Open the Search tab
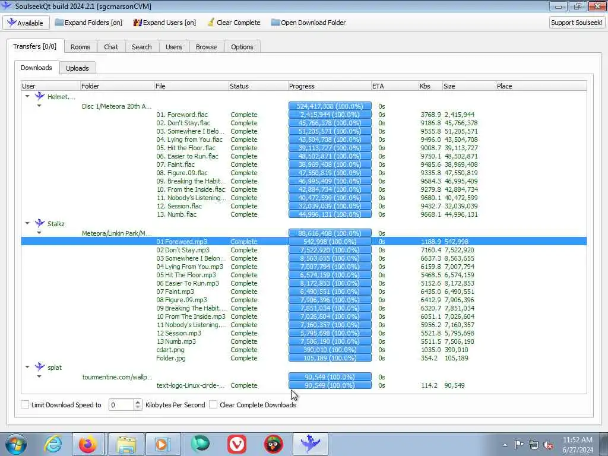 [x=141, y=46]
